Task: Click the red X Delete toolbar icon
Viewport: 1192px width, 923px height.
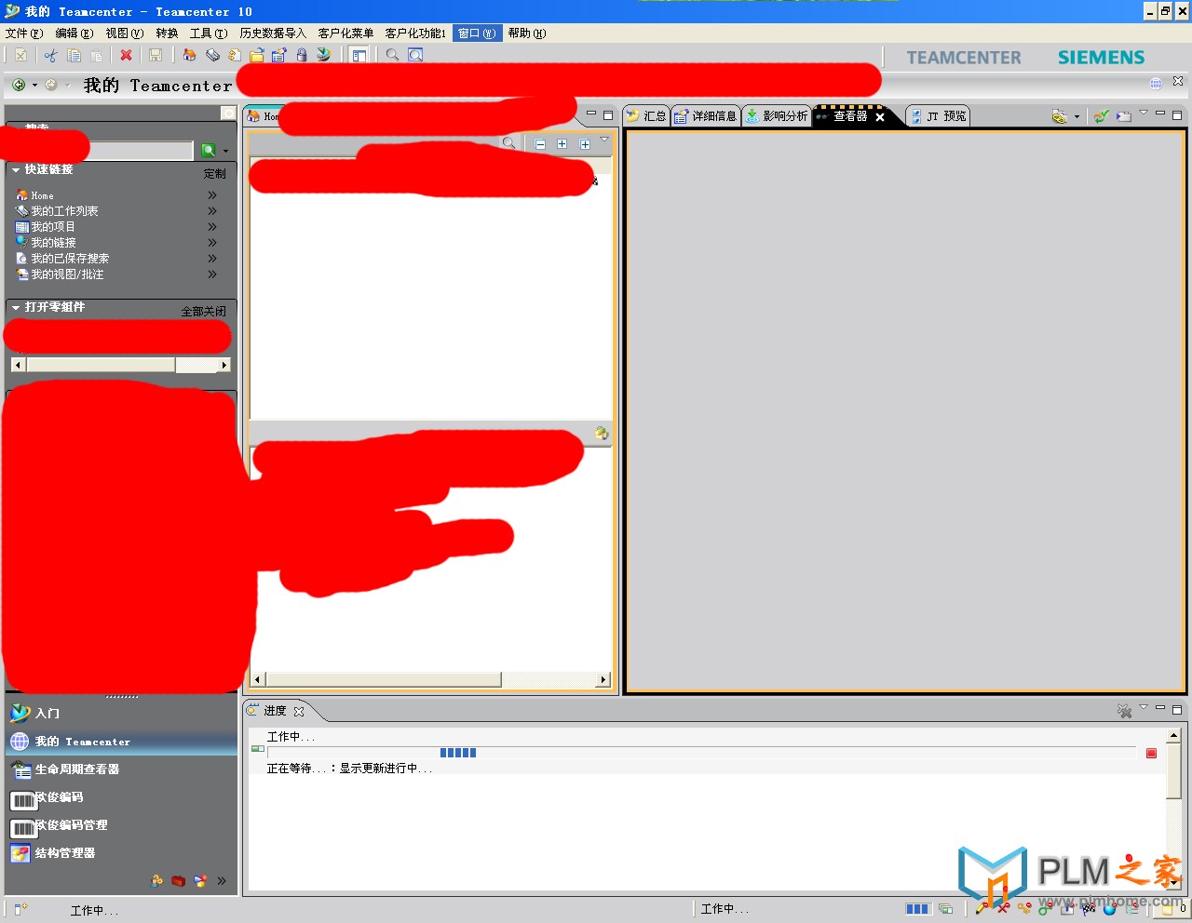Action: coord(126,56)
